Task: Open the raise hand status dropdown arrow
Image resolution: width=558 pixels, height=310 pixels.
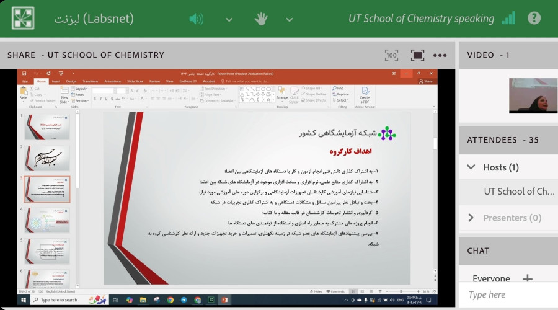Action: click(x=289, y=19)
